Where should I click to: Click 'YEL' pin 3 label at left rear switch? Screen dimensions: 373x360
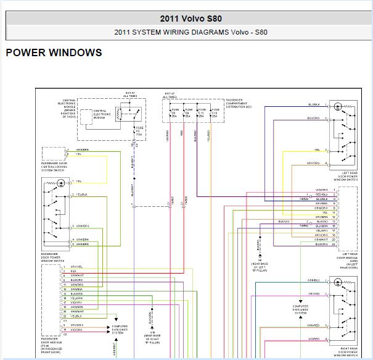[317, 150]
